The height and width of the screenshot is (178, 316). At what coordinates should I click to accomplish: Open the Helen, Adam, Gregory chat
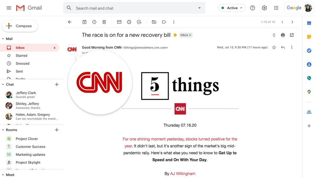click(32, 116)
